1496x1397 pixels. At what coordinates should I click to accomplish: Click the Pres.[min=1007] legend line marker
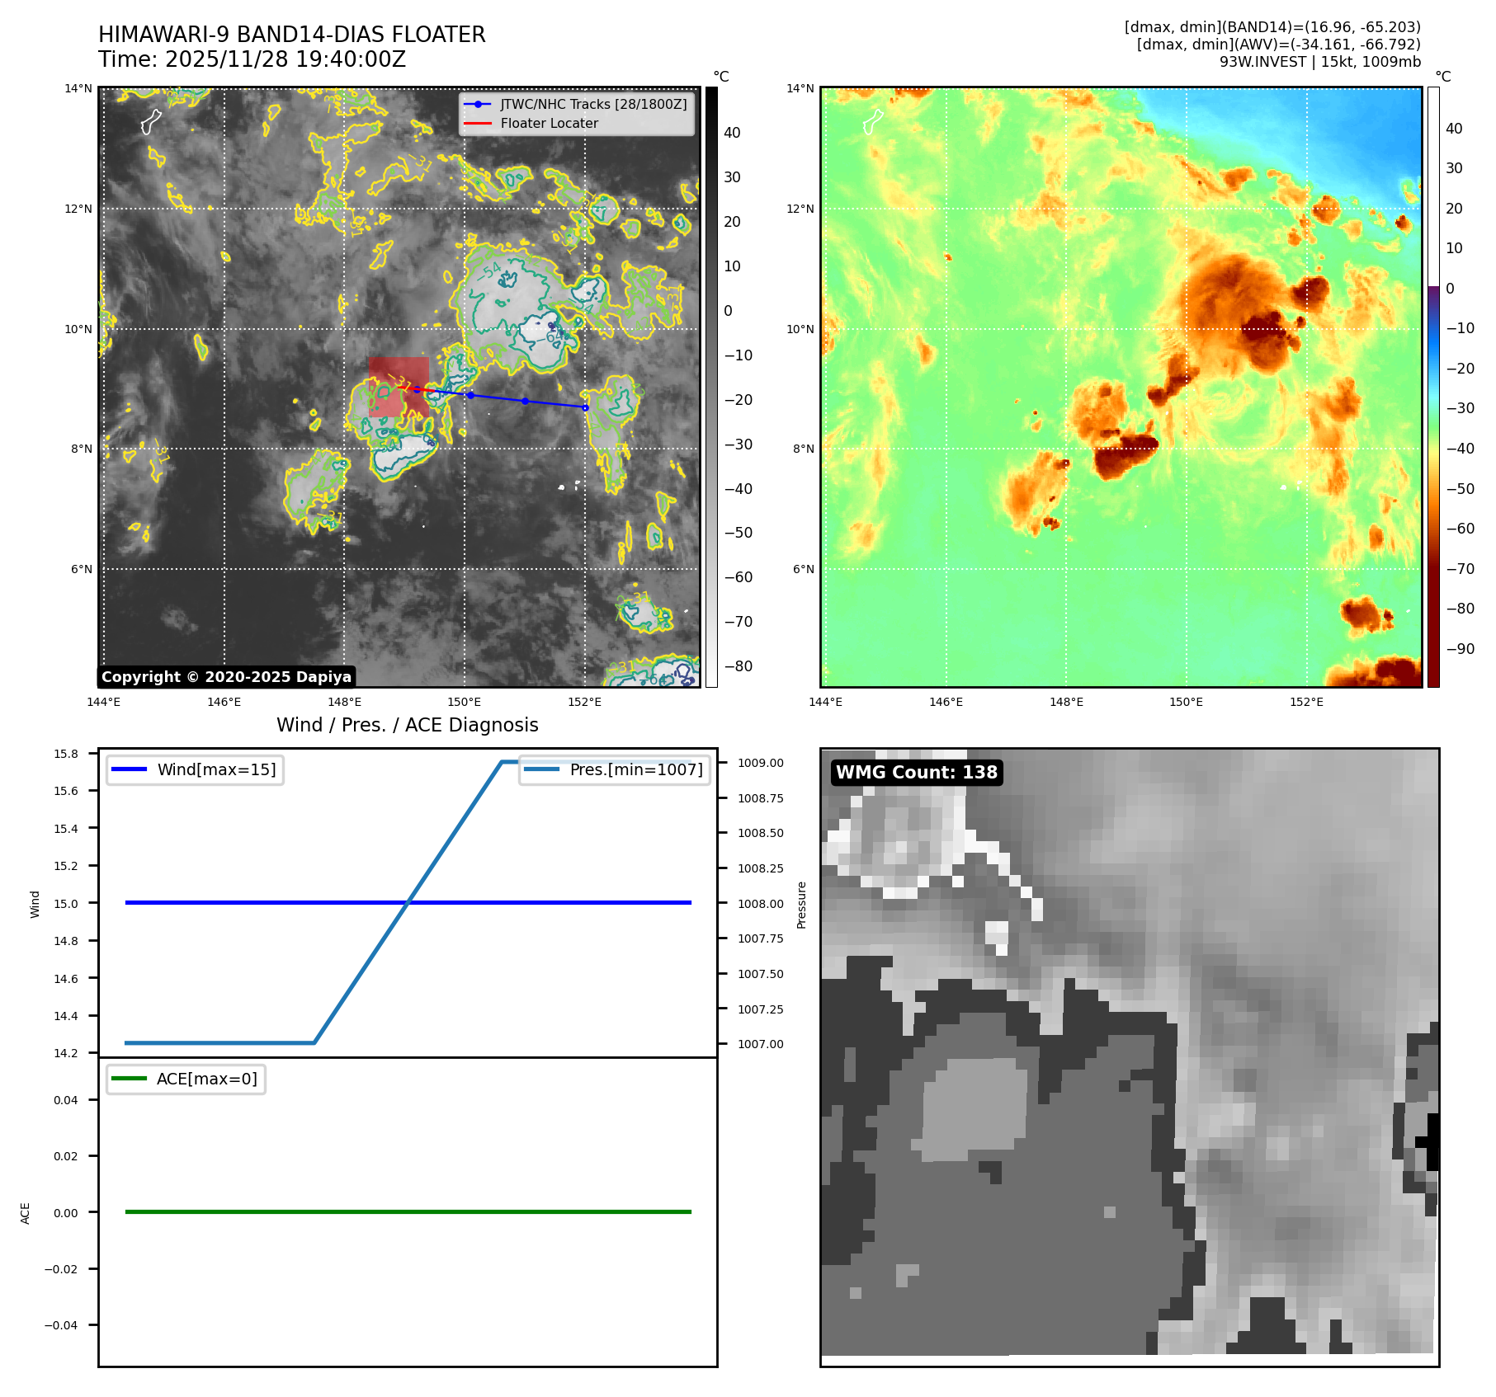pos(541,769)
